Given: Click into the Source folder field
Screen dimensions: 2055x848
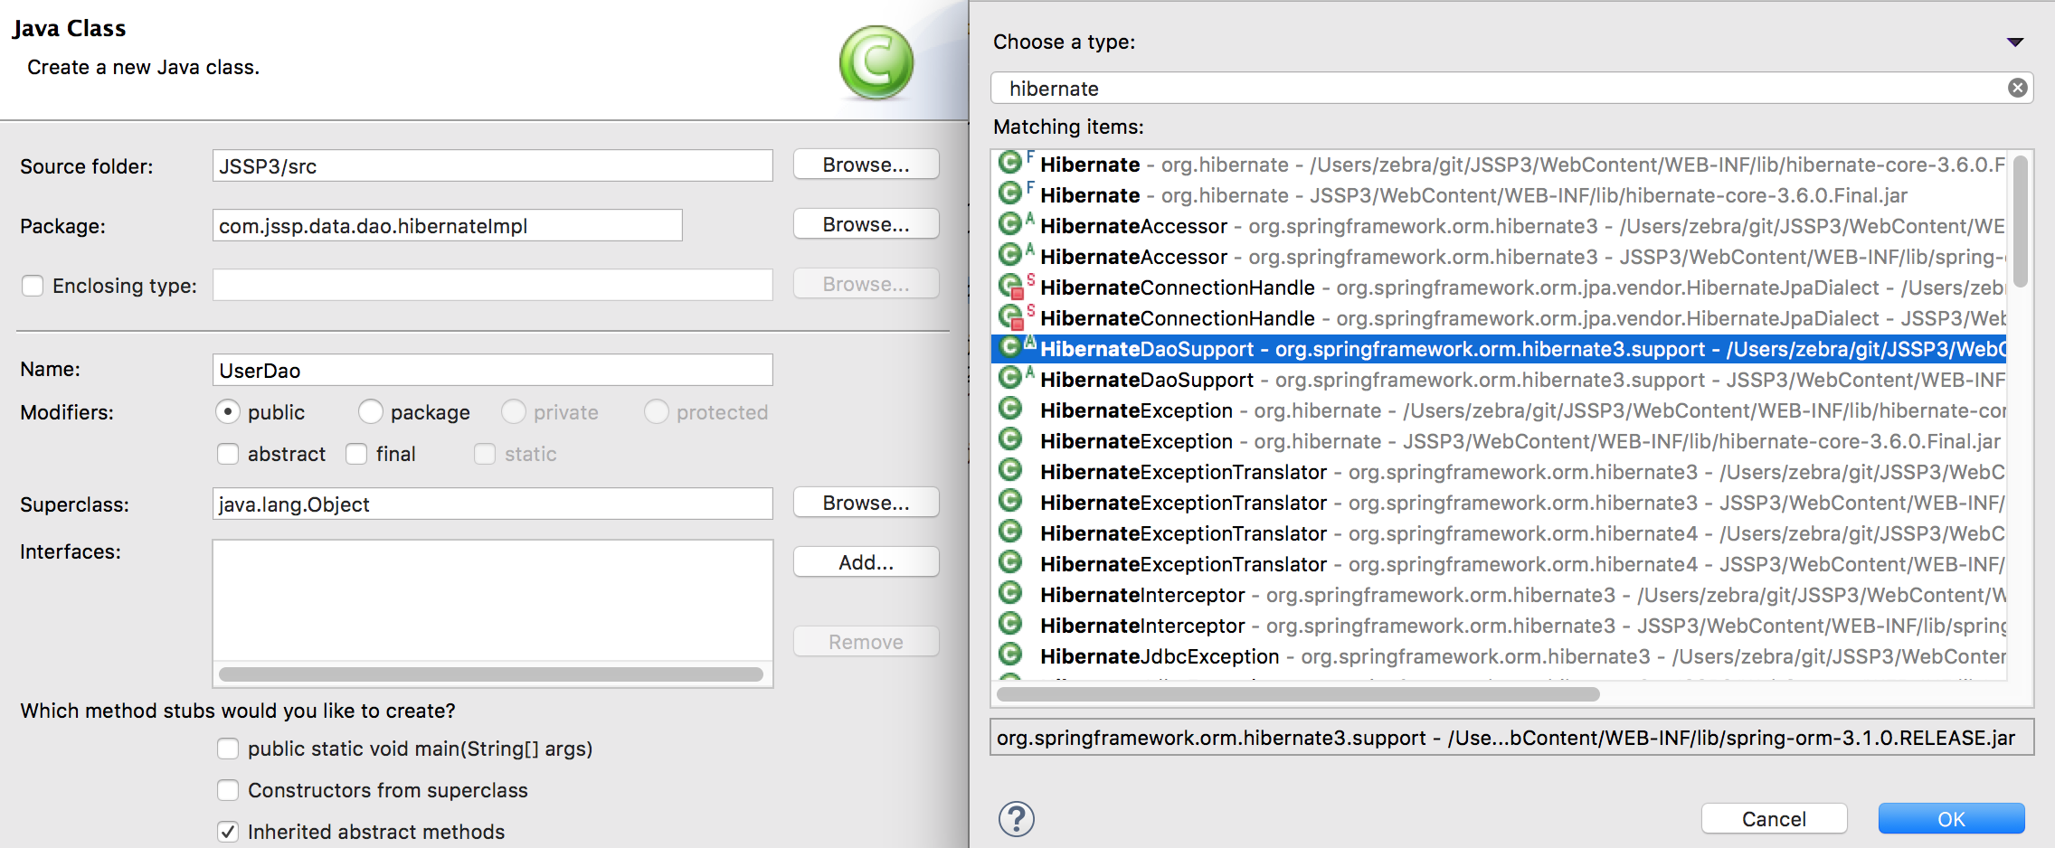Looking at the screenshot, I should pos(492,165).
